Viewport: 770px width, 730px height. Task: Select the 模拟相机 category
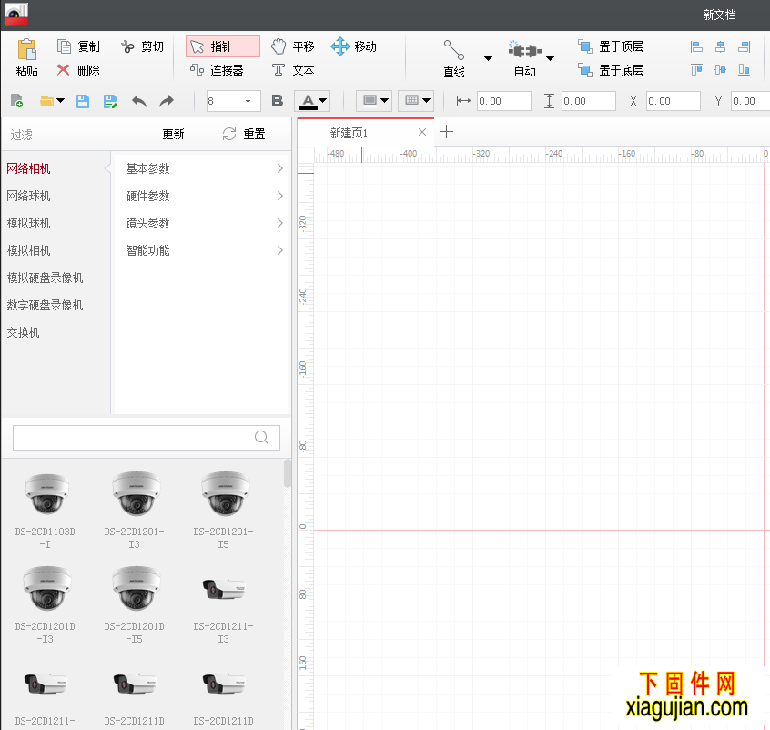point(28,250)
